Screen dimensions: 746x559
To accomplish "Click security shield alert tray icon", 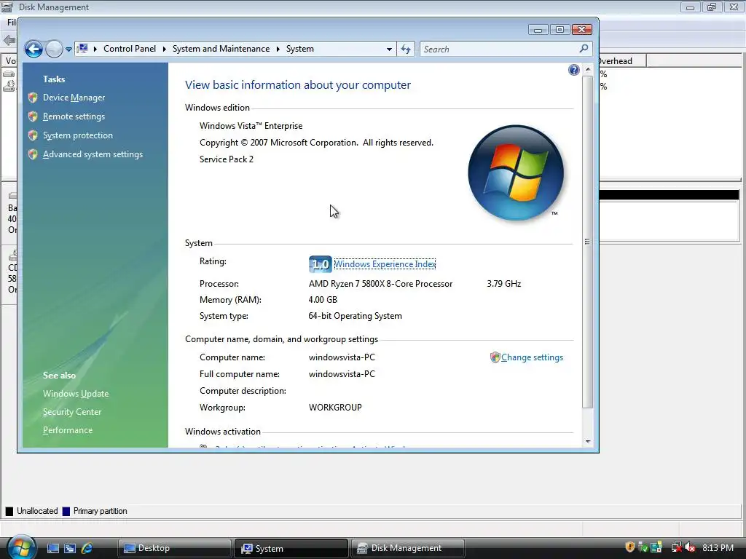I will click(x=630, y=547).
